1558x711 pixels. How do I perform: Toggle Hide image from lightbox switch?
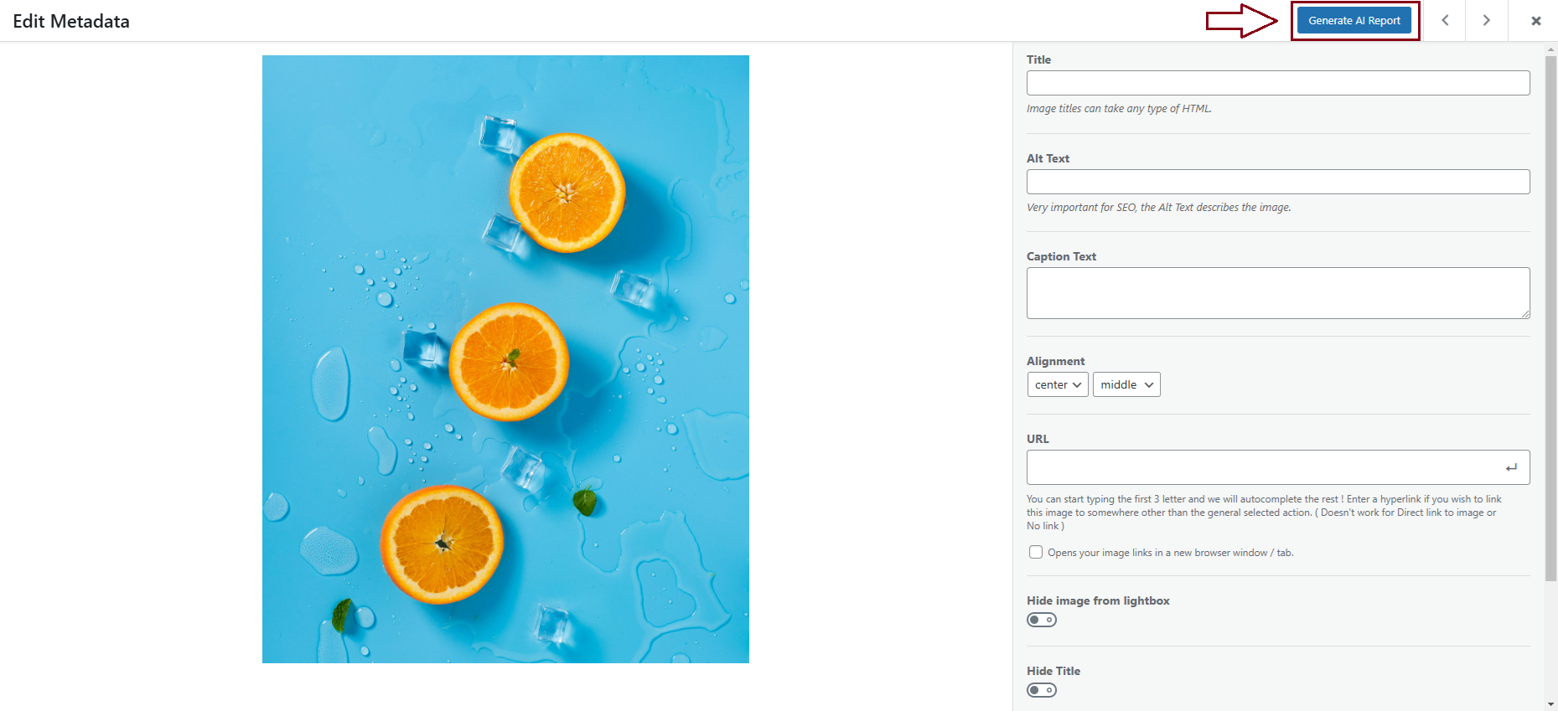click(x=1042, y=620)
